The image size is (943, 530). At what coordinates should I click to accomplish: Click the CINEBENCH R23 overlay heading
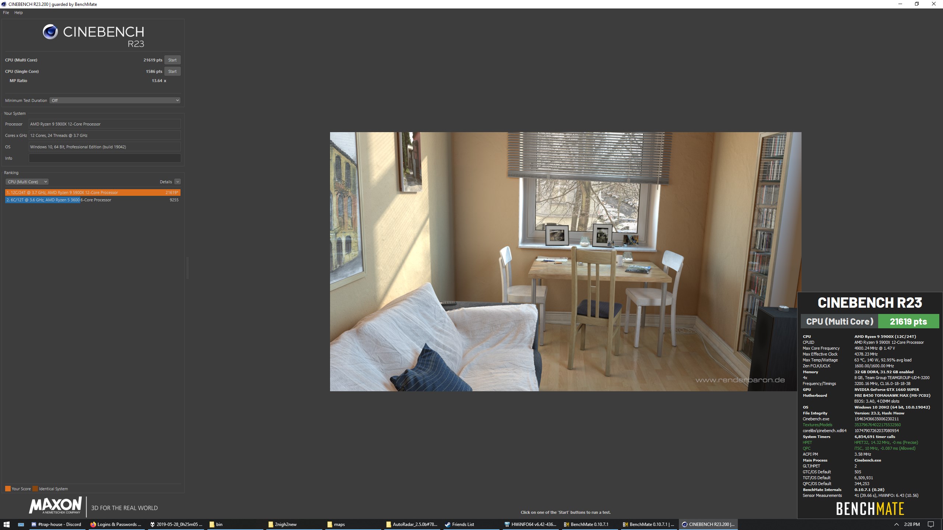click(x=870, y=303)
